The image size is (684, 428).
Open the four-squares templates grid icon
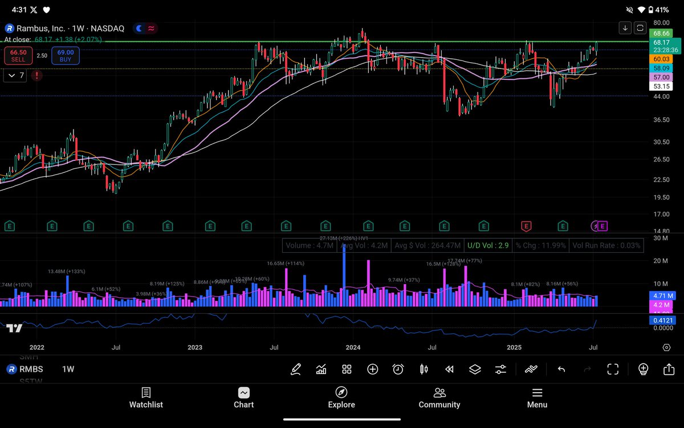click(x=347, y=369)
